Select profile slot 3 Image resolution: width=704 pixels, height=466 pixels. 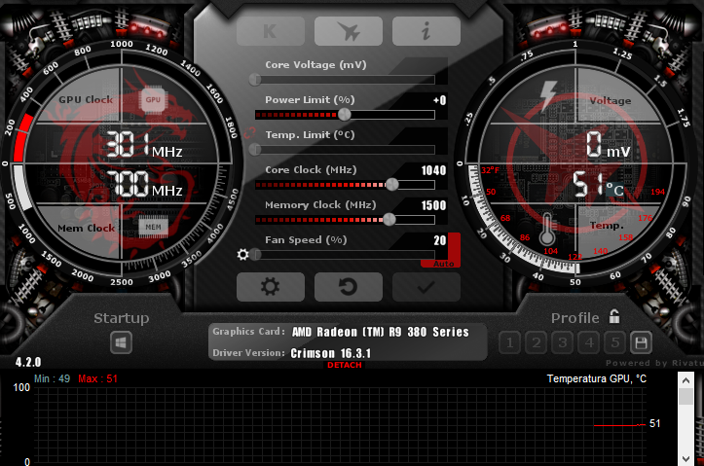tap(562, 343)
